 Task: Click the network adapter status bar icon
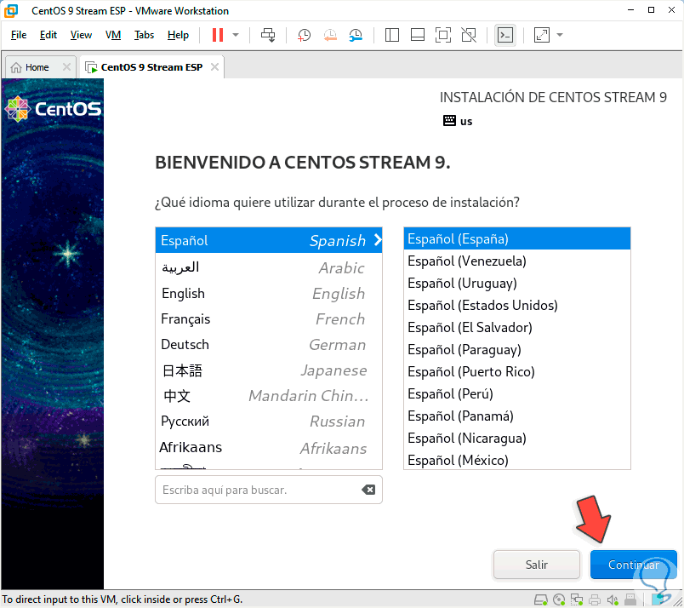click(x=577, y=599)
